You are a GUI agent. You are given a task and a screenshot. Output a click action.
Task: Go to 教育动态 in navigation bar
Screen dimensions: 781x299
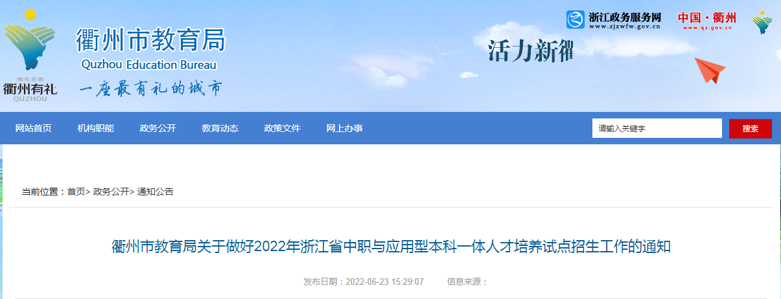(220, 129)
